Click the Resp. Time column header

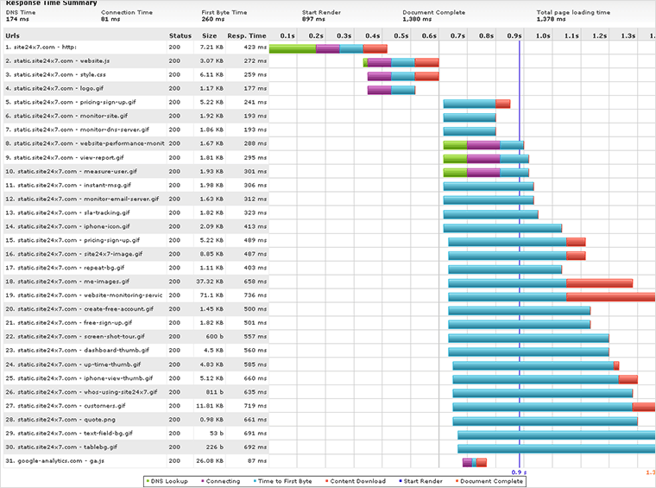pos(247,35)
